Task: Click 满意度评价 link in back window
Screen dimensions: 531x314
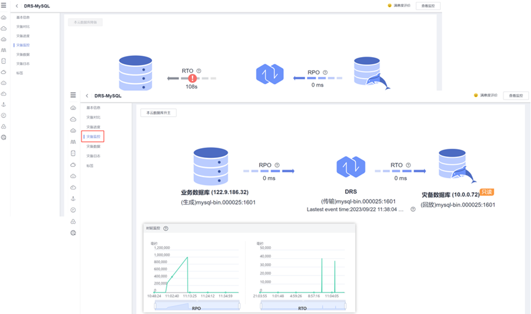Action: click(402, 6)
